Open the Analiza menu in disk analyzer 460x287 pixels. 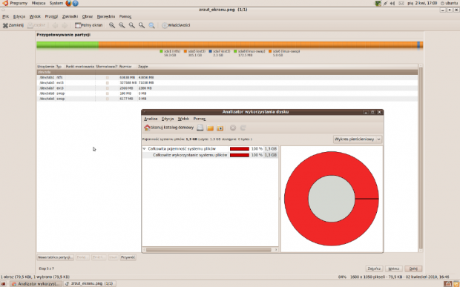[151, 119]
